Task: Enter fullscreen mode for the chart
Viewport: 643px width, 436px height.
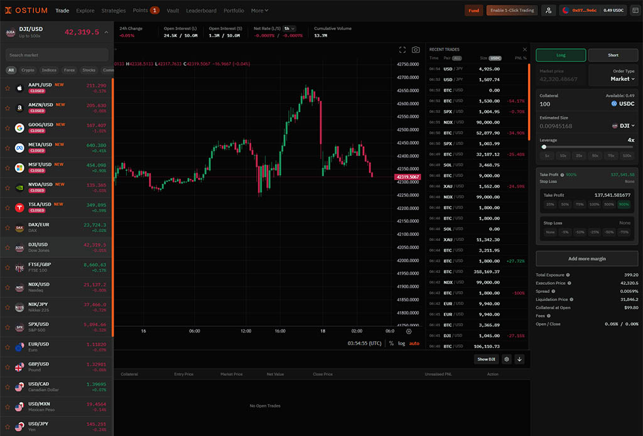Action: 403,50
